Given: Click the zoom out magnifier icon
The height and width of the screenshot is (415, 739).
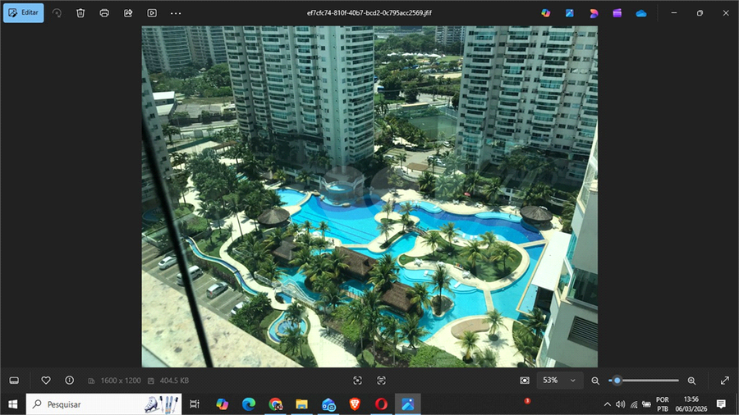Looking at the screenshot, I should click(x=595, y=381).
